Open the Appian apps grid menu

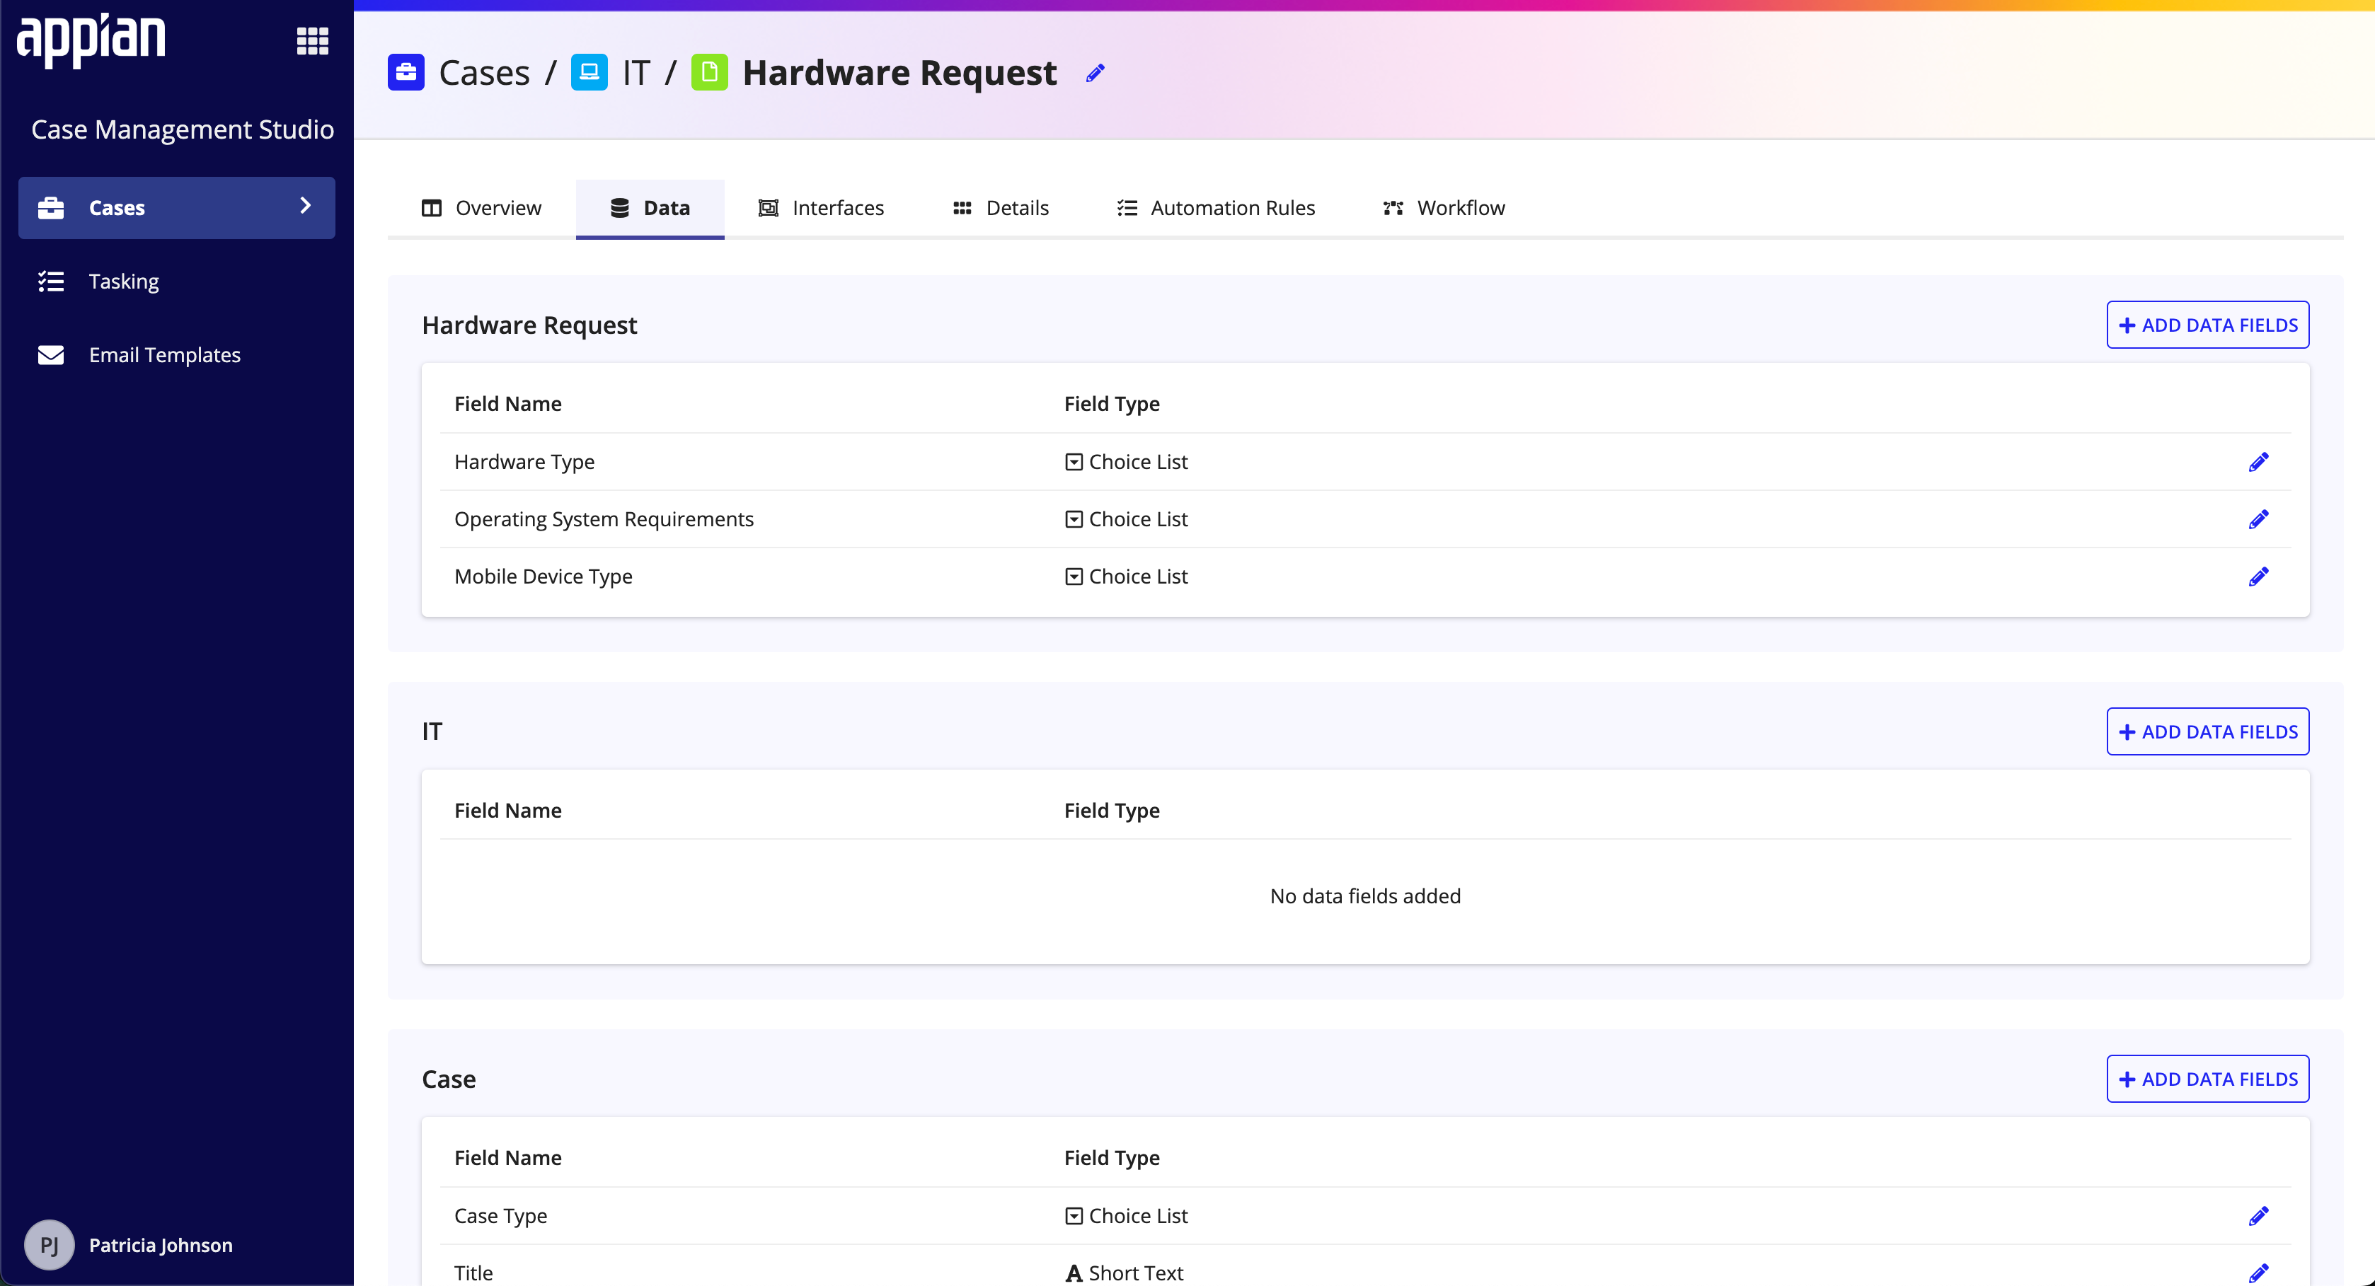click(x=313, y=40)
